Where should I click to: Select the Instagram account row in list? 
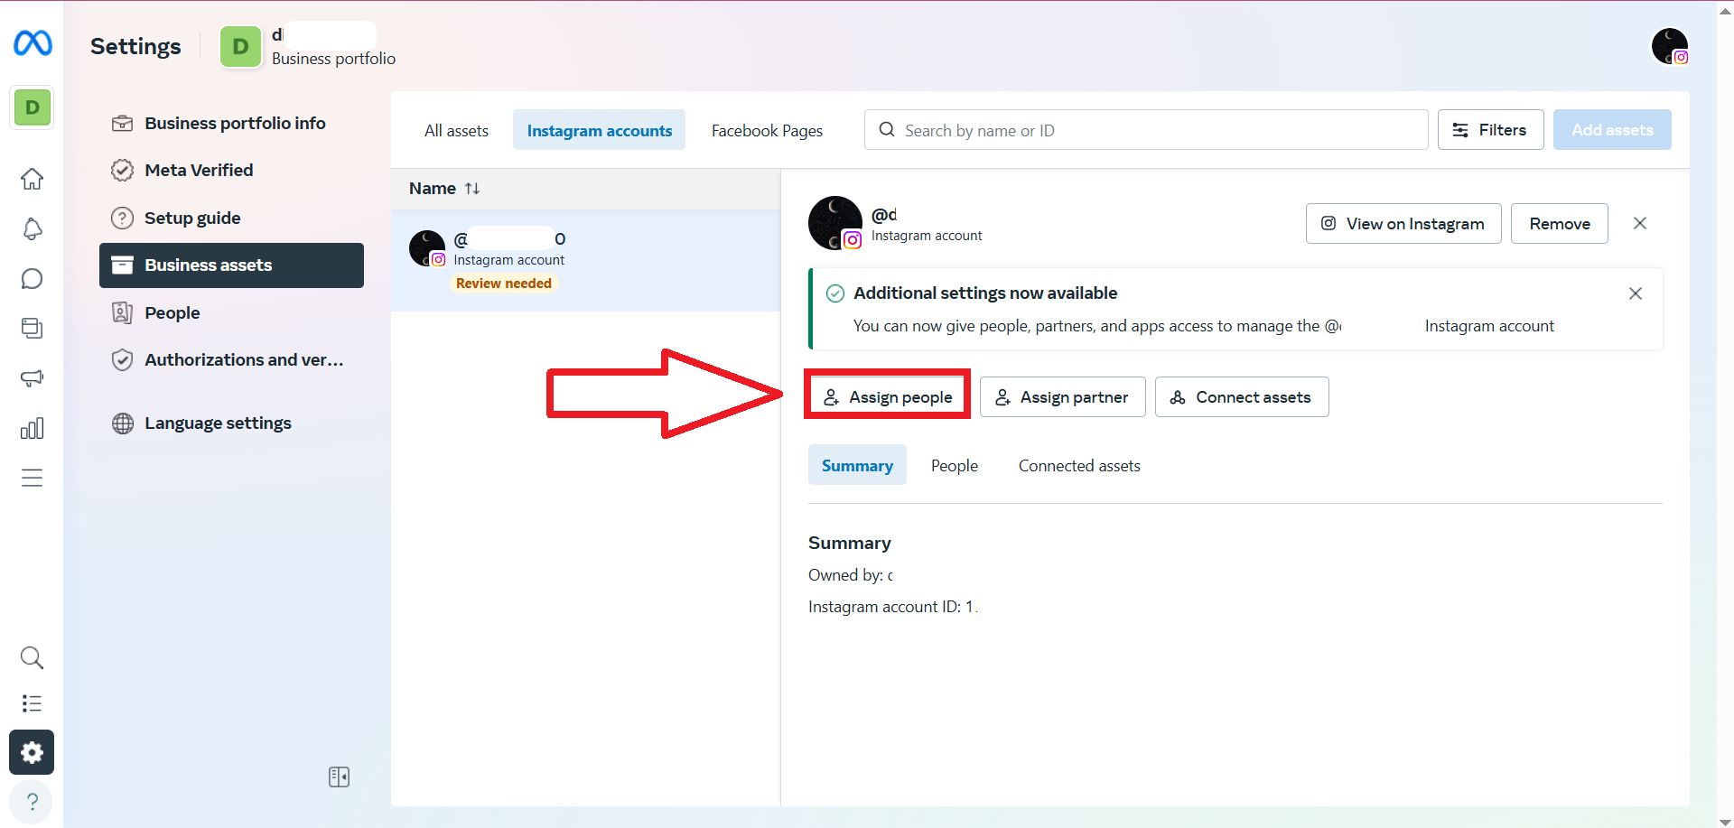tap(585, 261)
